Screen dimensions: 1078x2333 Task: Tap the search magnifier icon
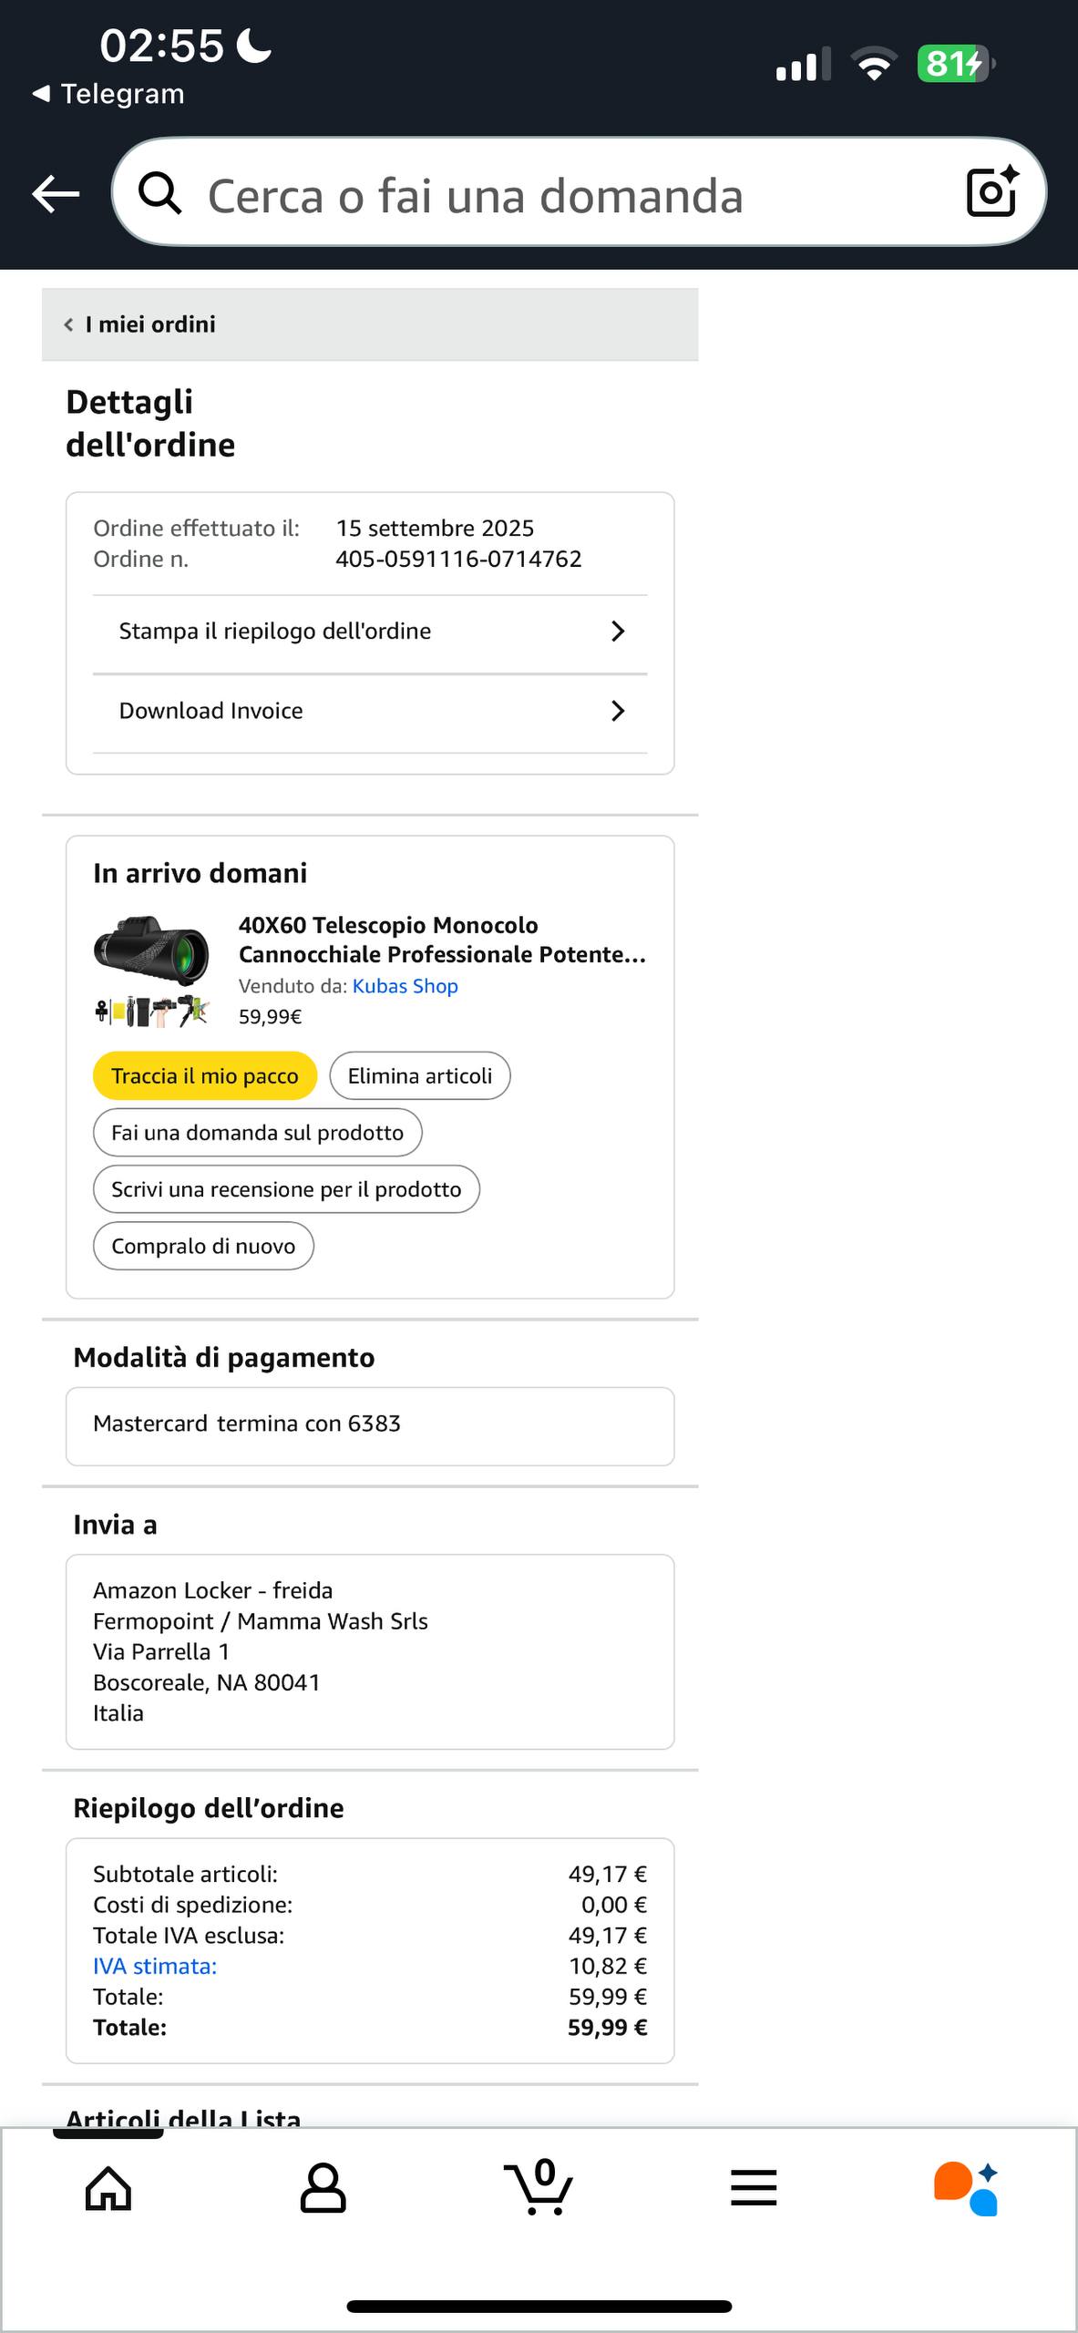pyautogui.click(x=159, y=193)
